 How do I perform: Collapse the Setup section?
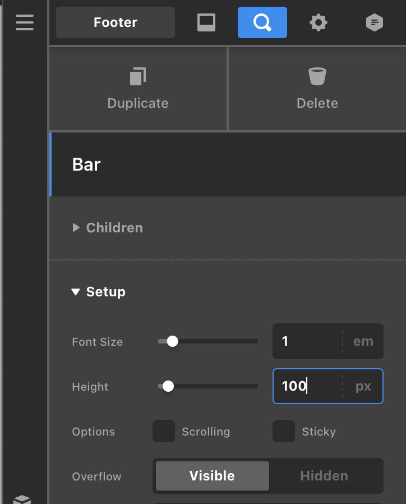point(99,292)
